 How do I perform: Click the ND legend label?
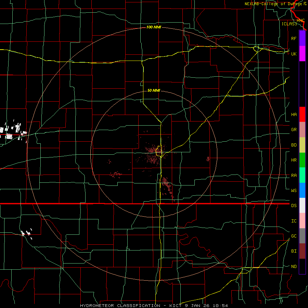click(294, 267)
